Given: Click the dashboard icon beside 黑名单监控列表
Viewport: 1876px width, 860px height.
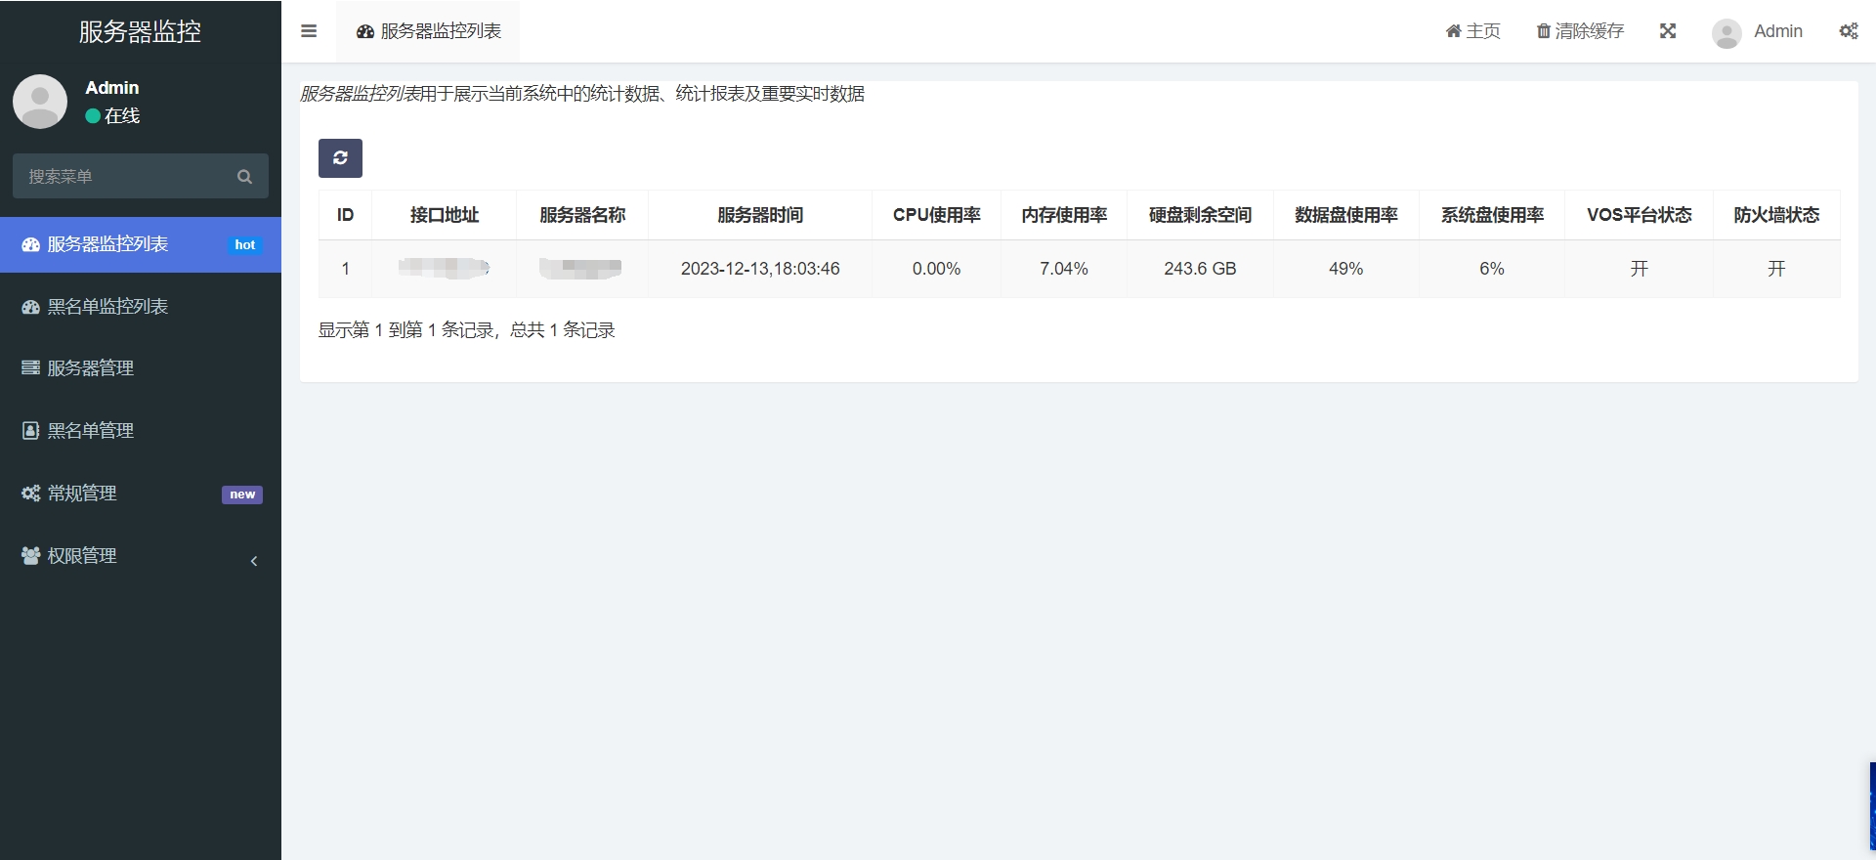Looking at the screenshot, I should [x=31, y=307].
